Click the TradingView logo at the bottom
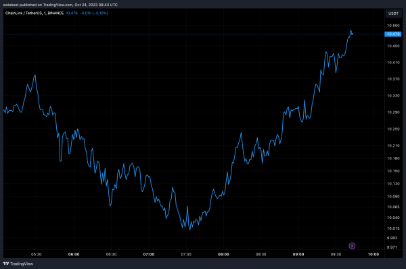The image size is (406, 269). pyautogui.click(x=18, y=264)
